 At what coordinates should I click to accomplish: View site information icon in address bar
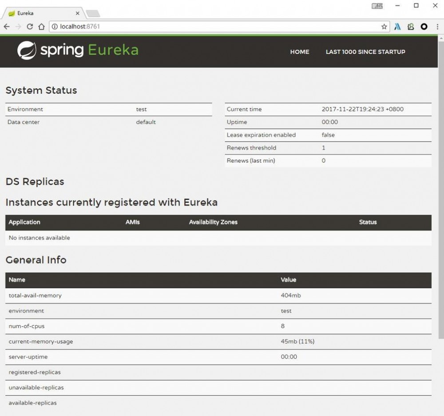pos(55,27)
